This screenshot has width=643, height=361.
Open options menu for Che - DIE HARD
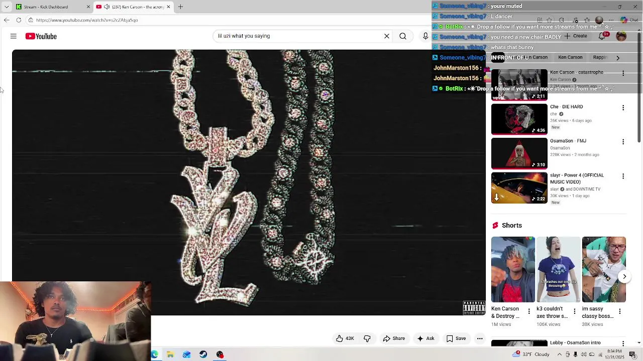(x=623, y=107)
